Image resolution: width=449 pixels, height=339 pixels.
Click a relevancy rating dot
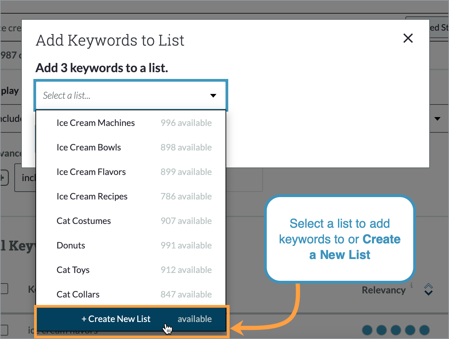coord(367,330)
